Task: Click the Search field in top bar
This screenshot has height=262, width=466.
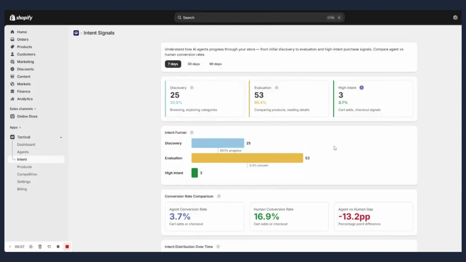Action: [x=259, y=17]
